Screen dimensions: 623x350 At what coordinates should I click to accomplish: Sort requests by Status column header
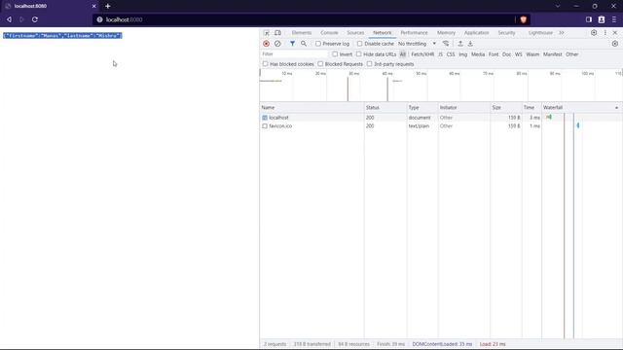pos(385,108)
